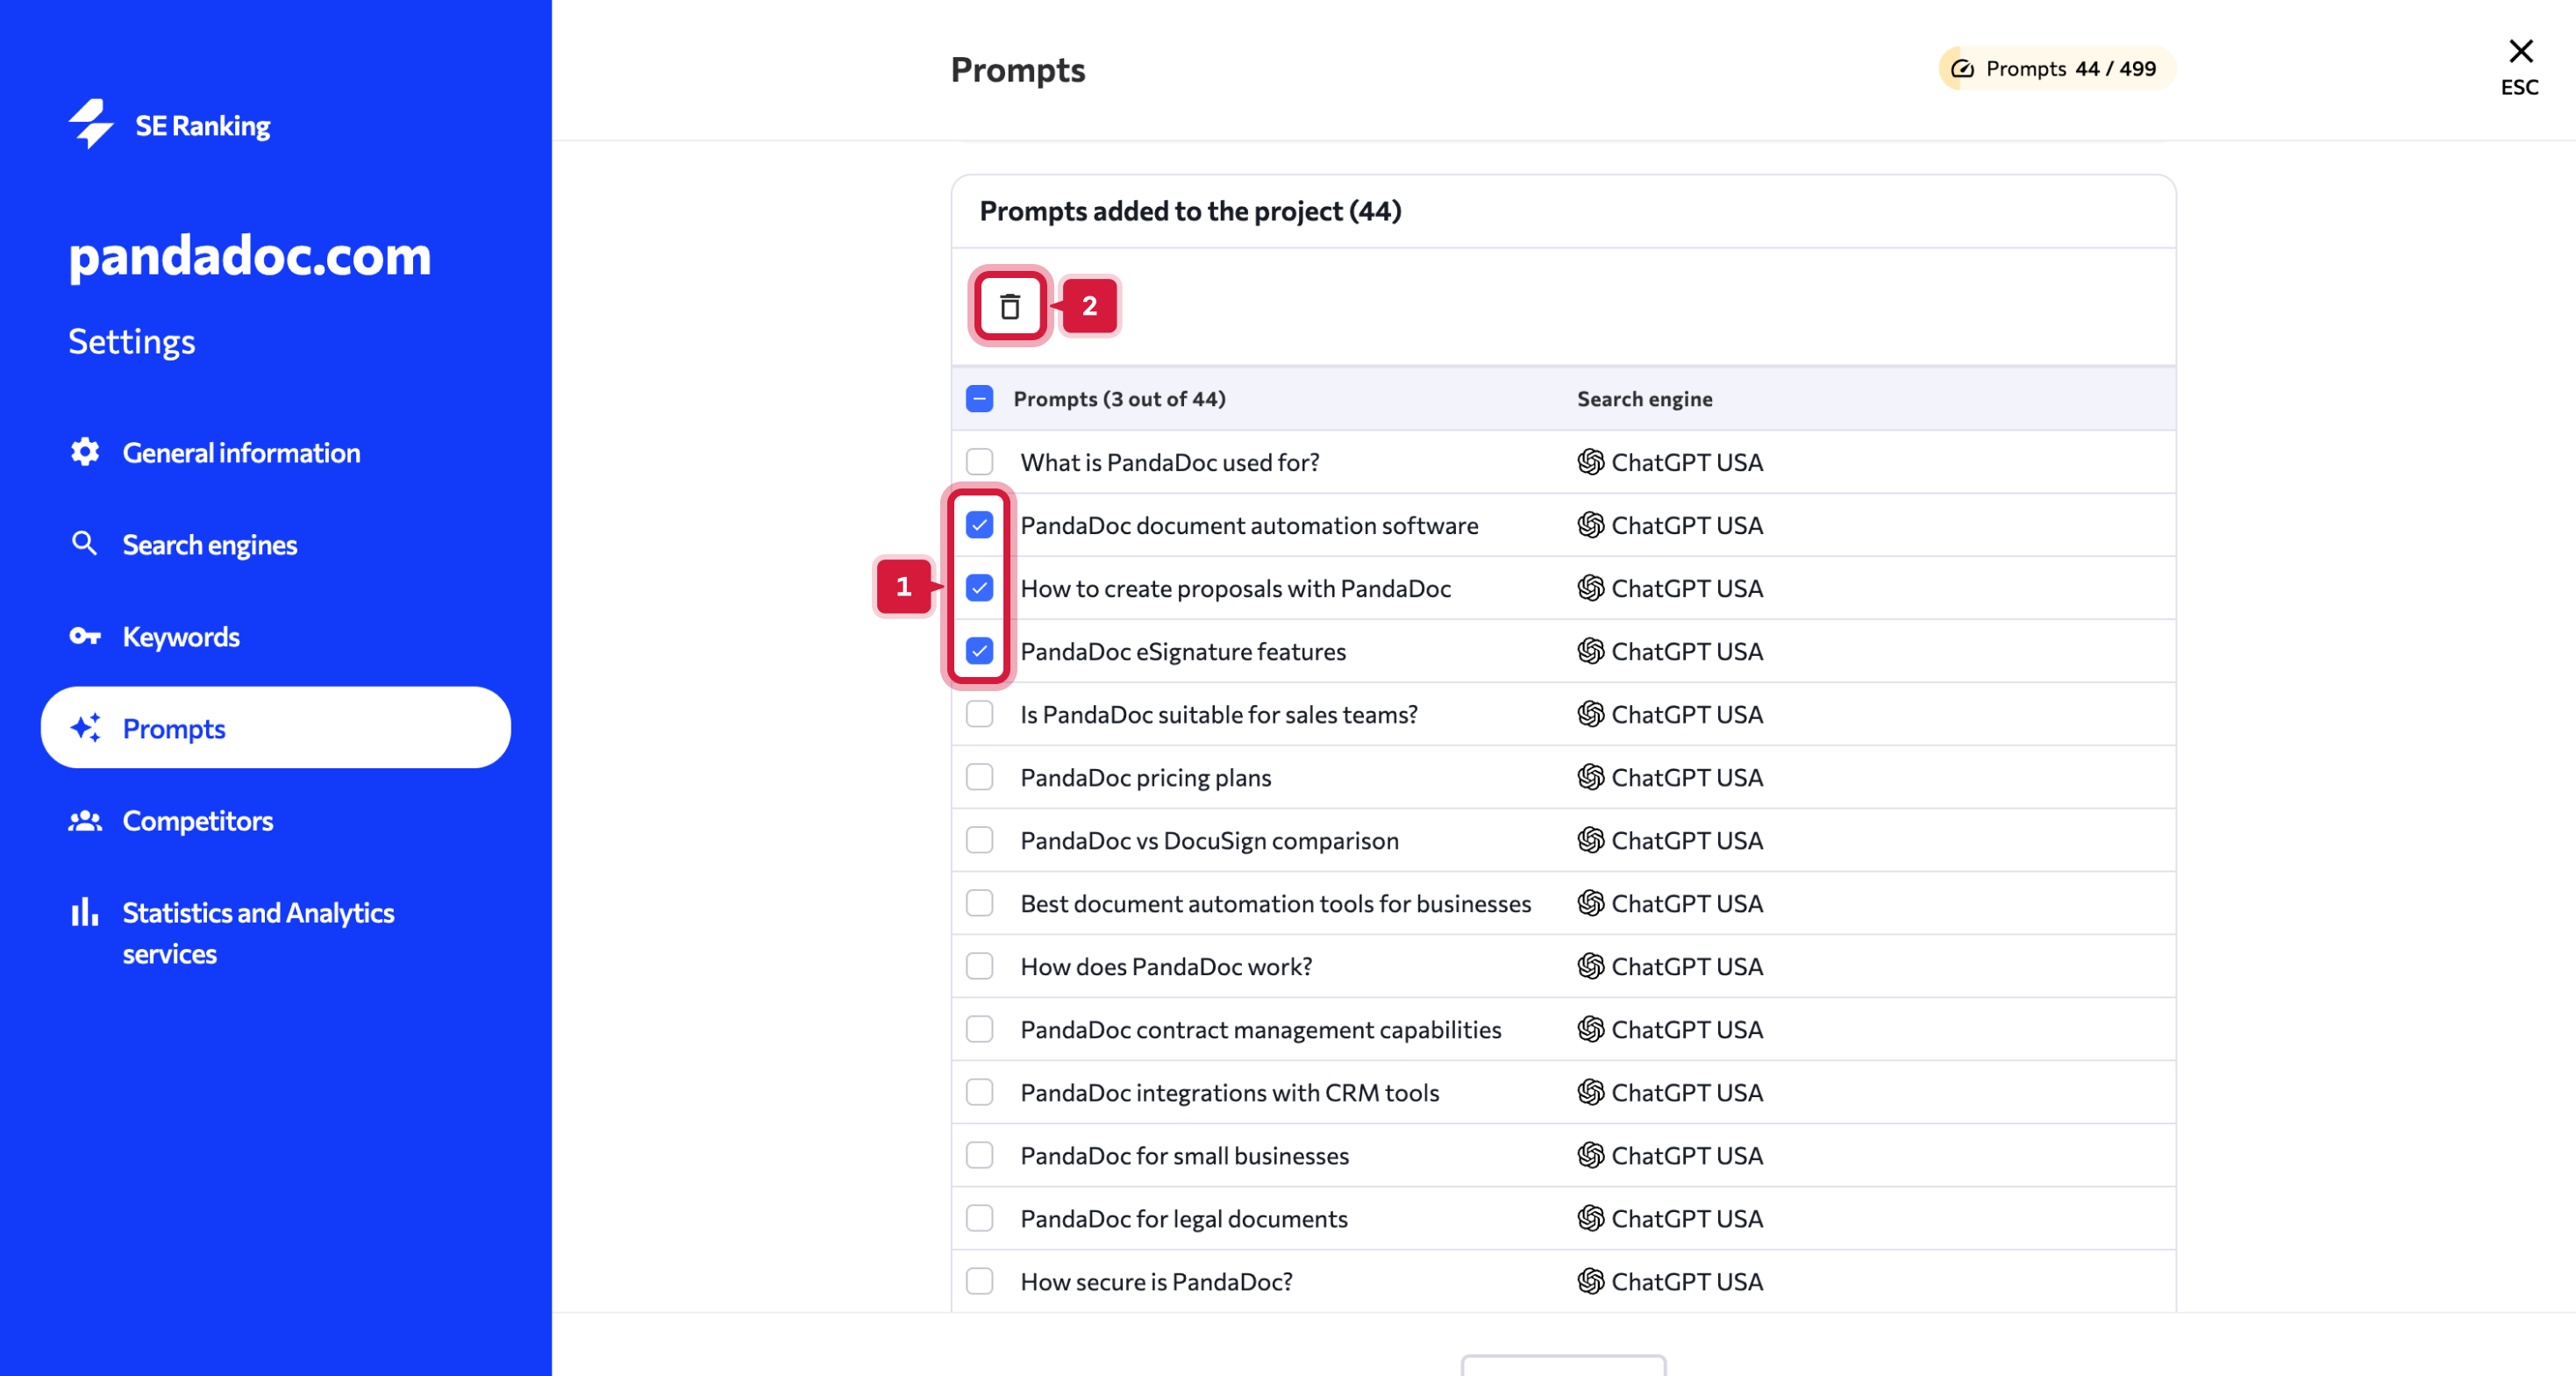Enable the checkbox for How secure is PandaDoc?

[979, 1281]
